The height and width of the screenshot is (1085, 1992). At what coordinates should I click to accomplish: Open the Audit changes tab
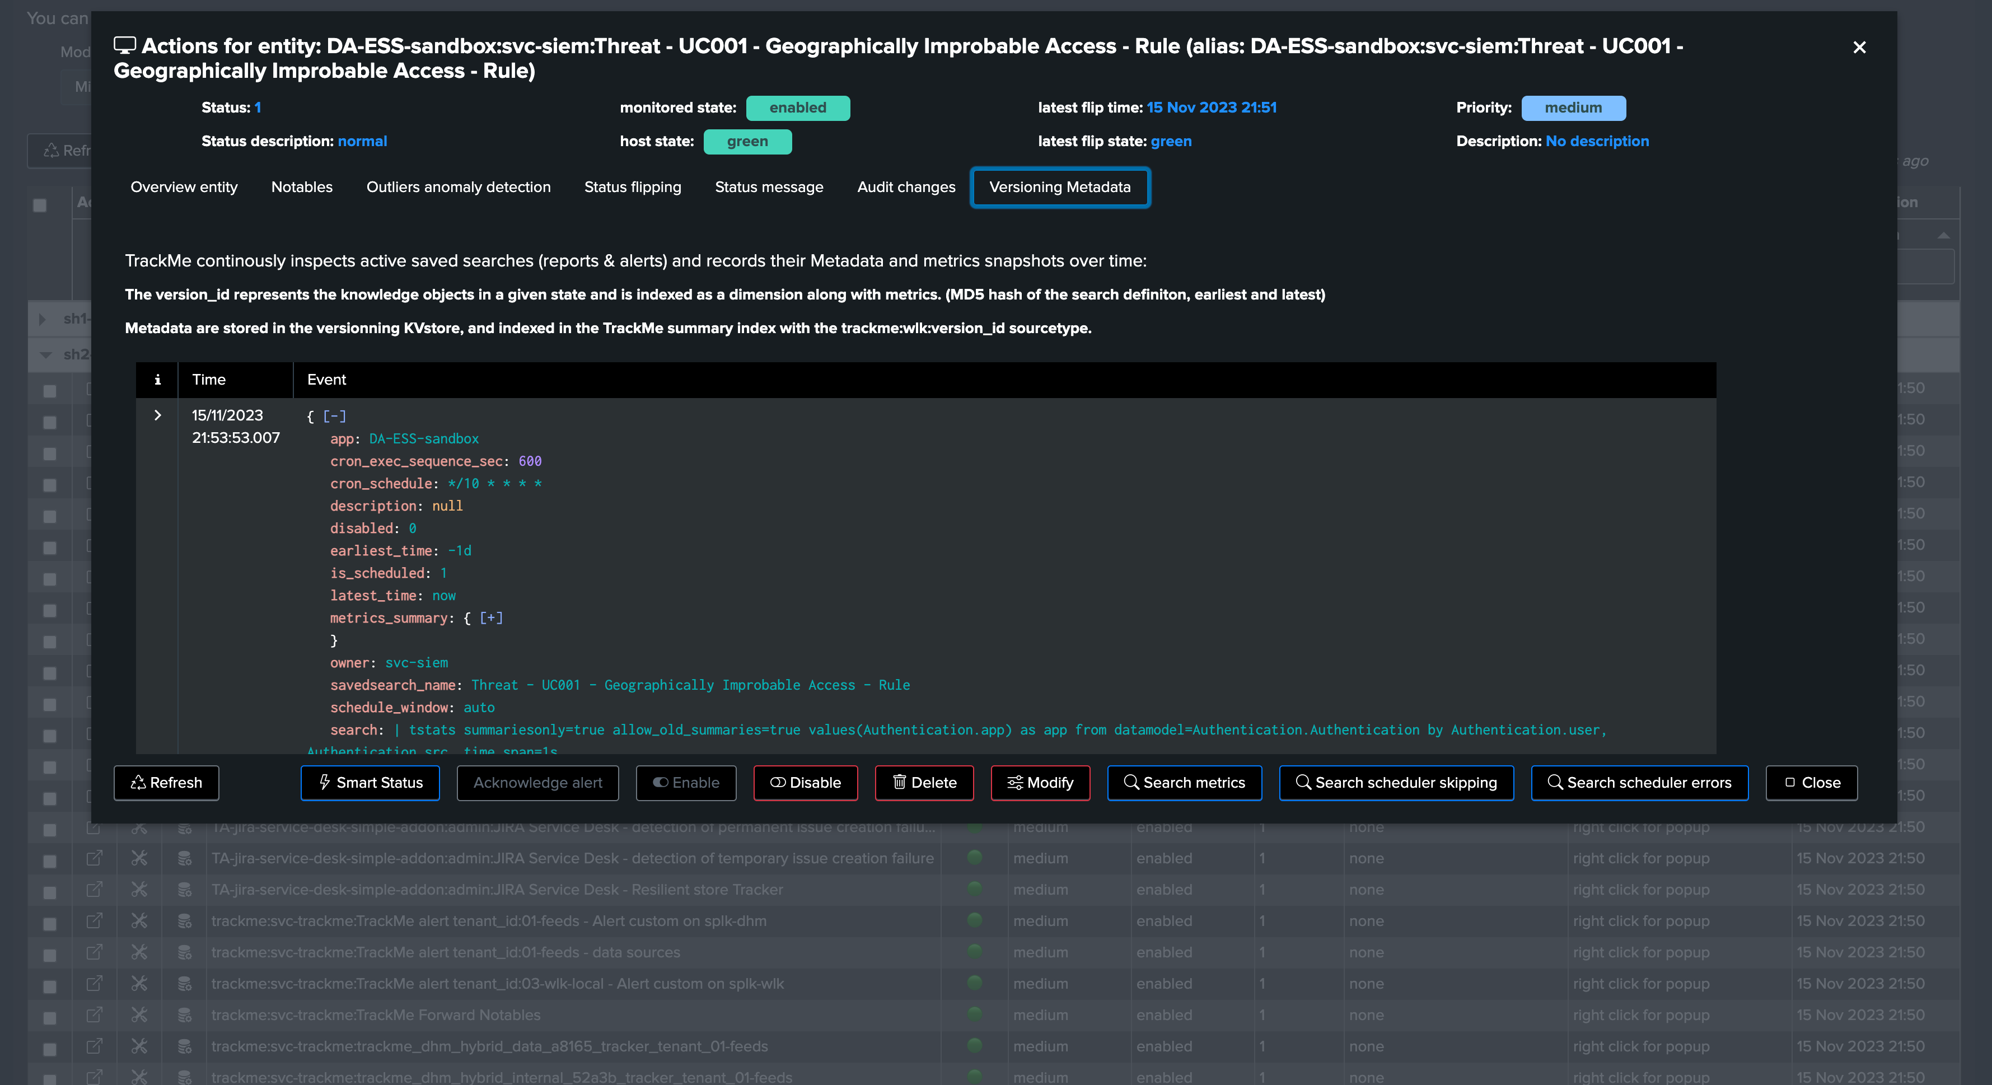[905, 187]
